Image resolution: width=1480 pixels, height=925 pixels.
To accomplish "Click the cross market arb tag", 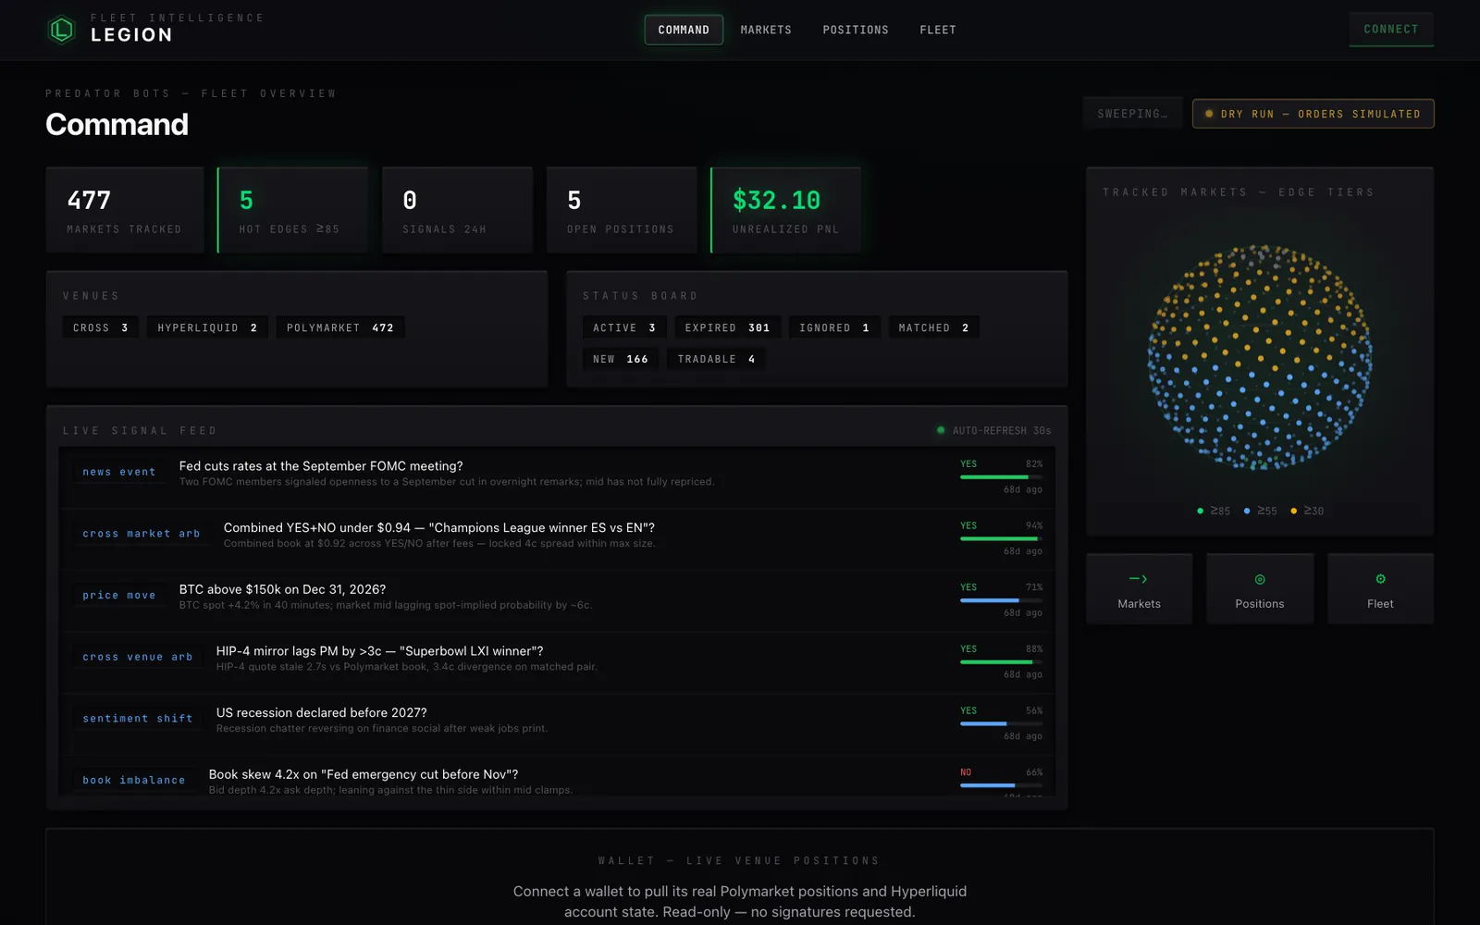I will tap(142, 534).
